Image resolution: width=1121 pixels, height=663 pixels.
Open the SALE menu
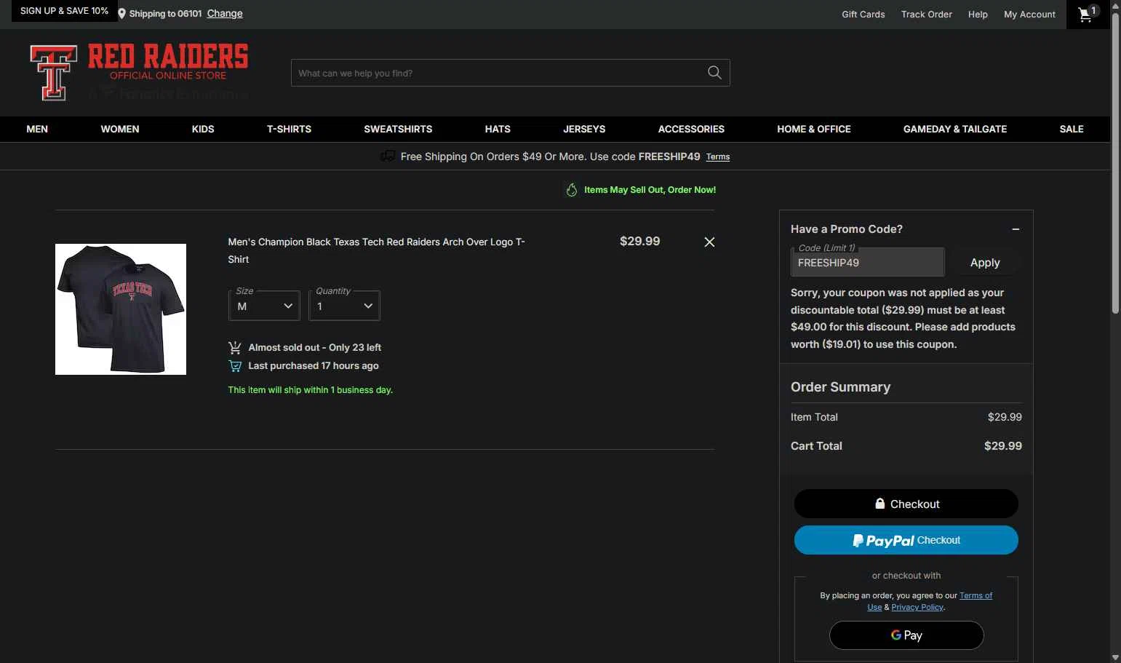click(1072, 129)
